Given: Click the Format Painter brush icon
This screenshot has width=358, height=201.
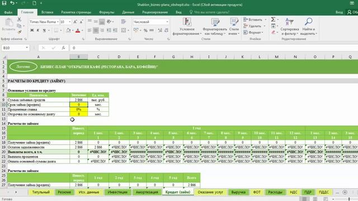Looking at the screenshot, I should [20, 32].
